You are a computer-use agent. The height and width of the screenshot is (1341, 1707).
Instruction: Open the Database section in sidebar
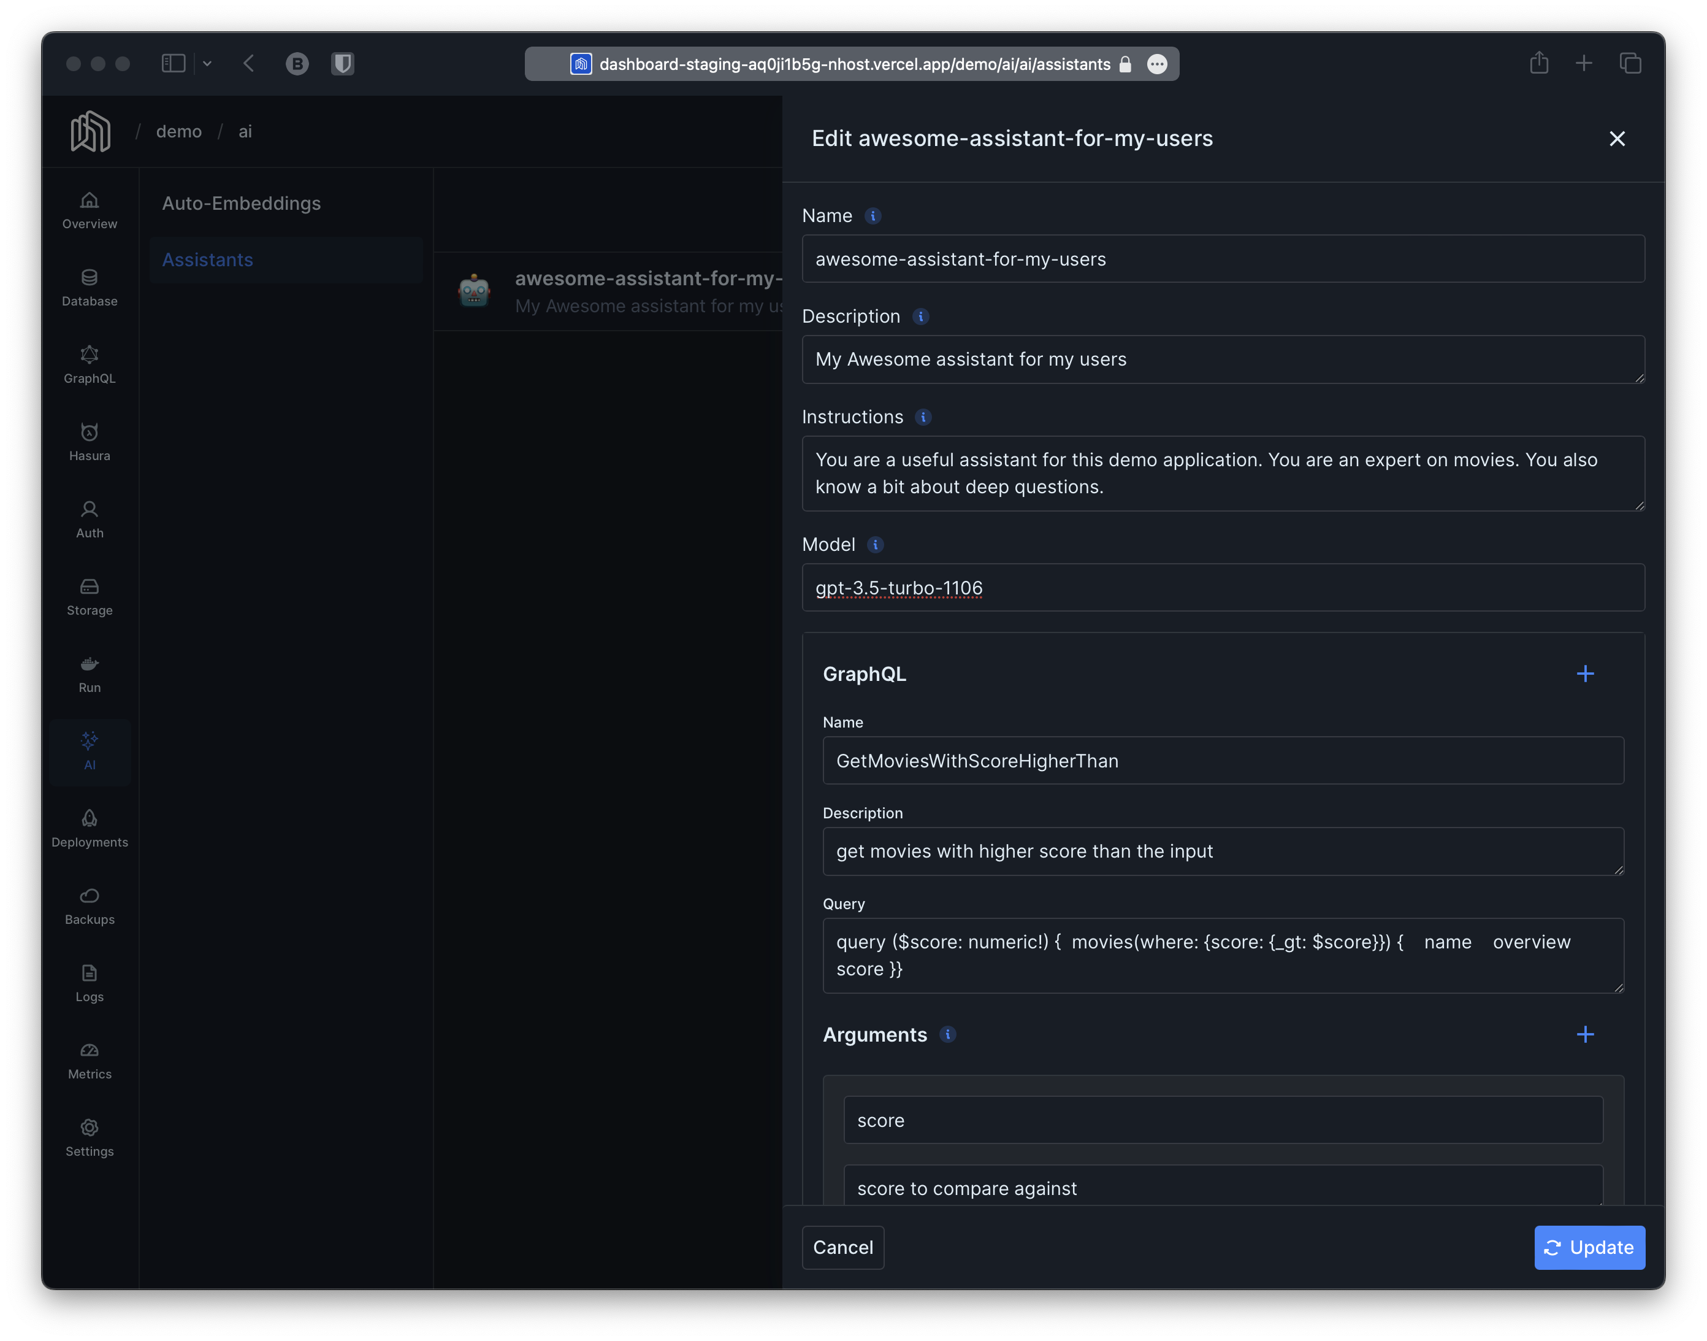pos(90,287)
